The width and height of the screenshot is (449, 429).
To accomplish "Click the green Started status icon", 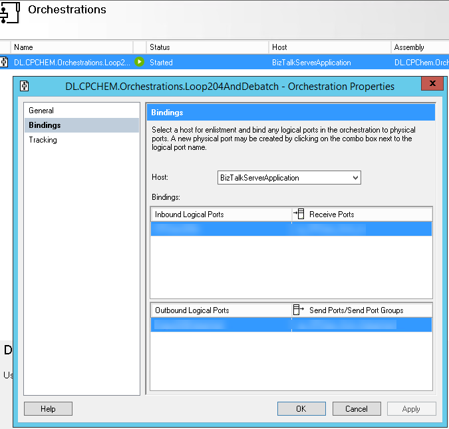I will point(140,62).
